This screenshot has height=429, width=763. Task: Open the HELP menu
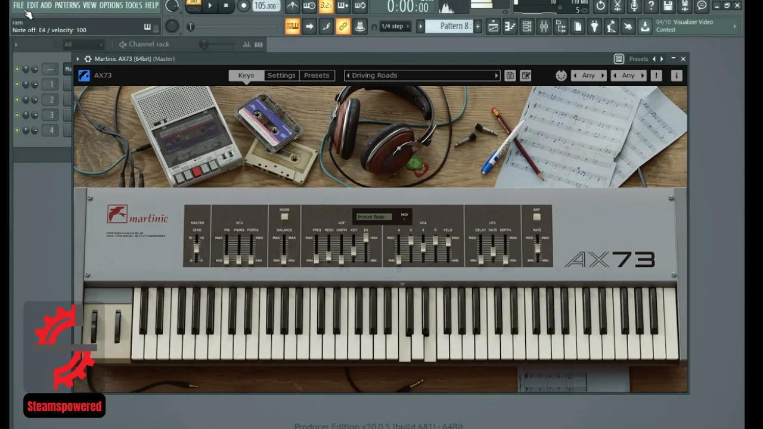point(152,5)
